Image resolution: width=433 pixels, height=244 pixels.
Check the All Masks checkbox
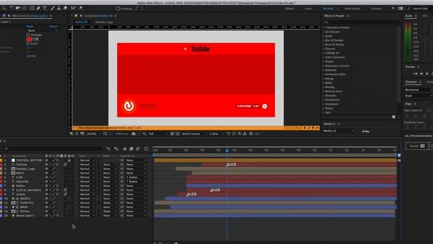28,35
